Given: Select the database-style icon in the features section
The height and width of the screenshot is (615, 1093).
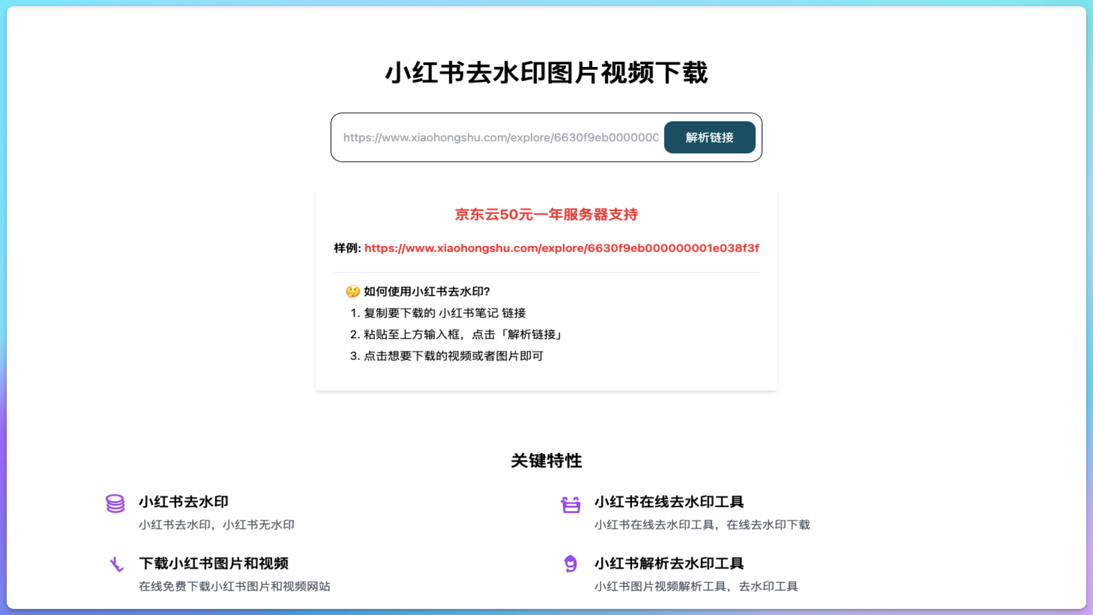Looking at the screenshot, I should tap(113, 503).
